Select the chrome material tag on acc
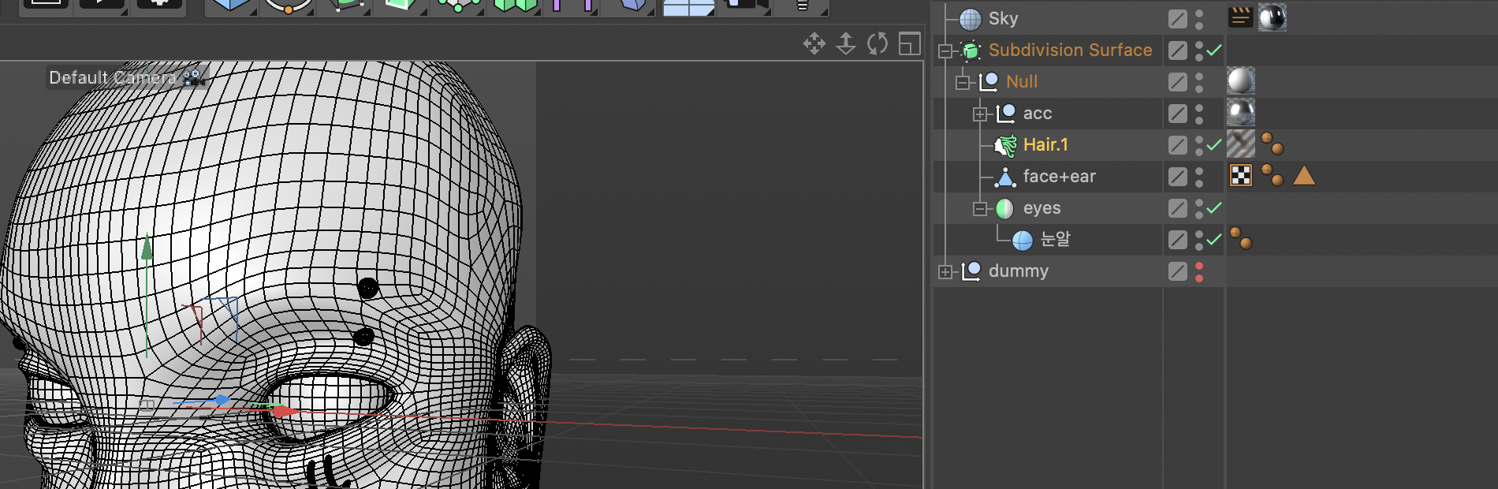 pos(1241,112)
